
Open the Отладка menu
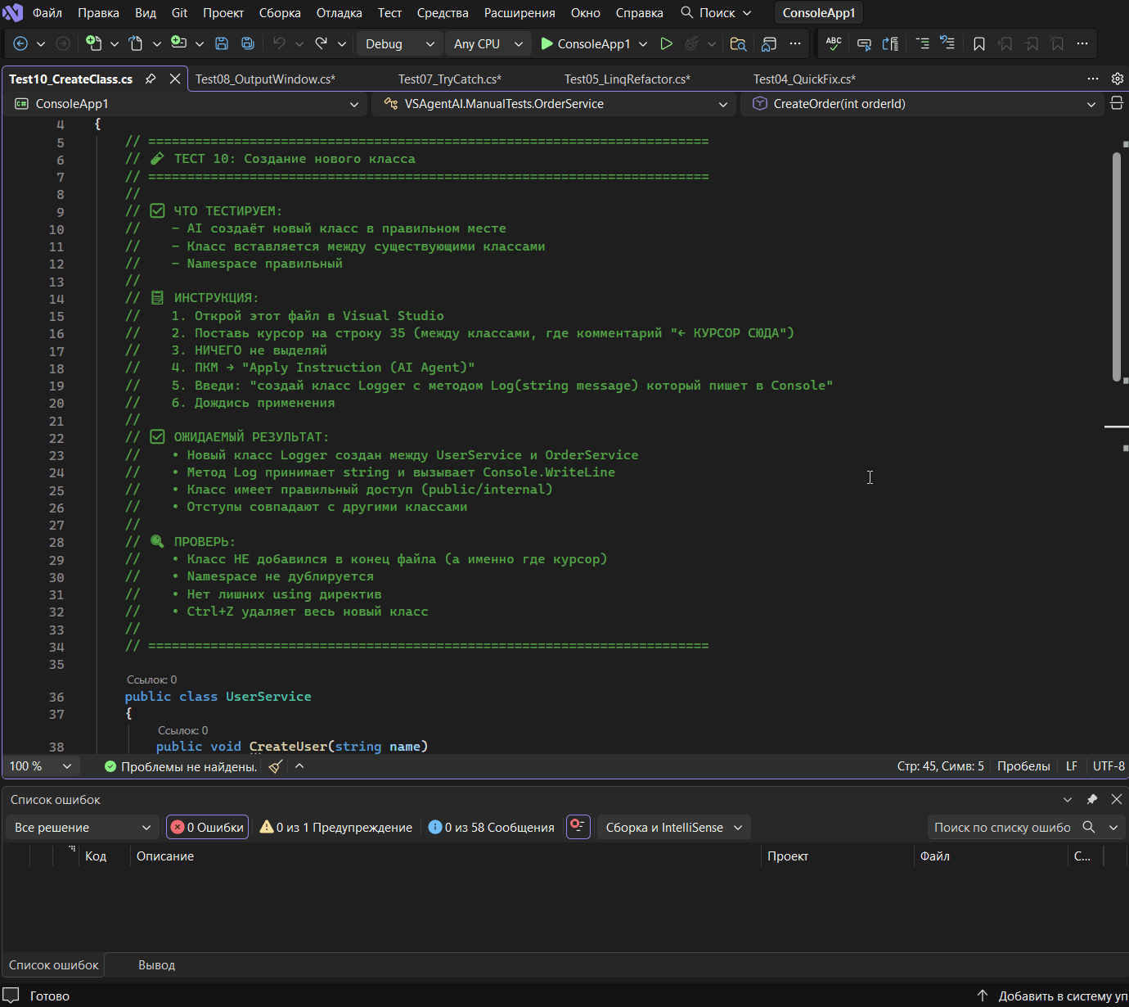click(339, 13)
